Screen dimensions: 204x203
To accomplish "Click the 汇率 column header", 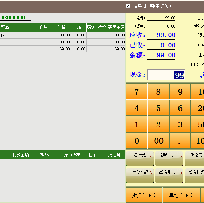I will pos(92,155).
